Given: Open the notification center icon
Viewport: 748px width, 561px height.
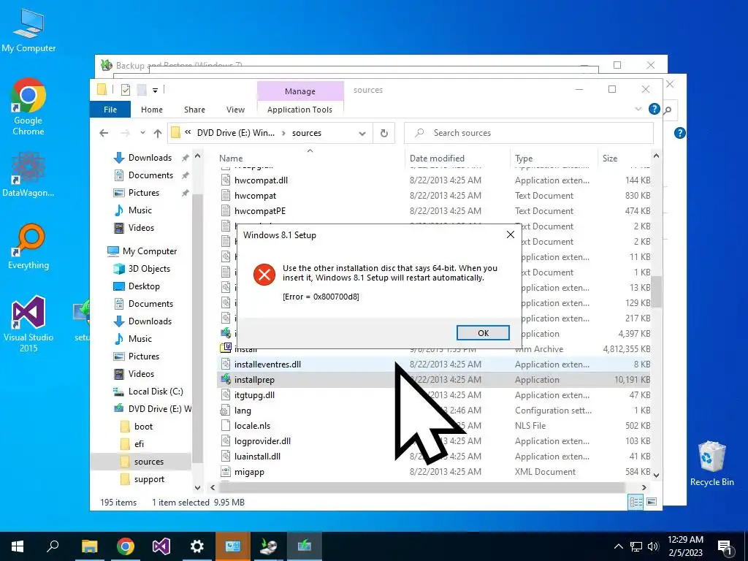Looking at the screenshot, I should [x=725, y=547].
